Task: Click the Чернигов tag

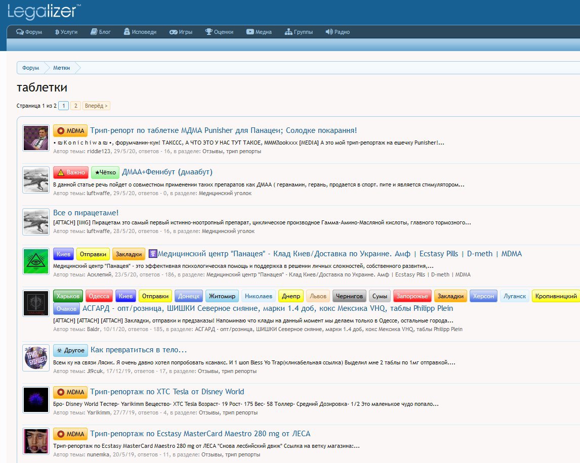Action: tap(350, 296)
